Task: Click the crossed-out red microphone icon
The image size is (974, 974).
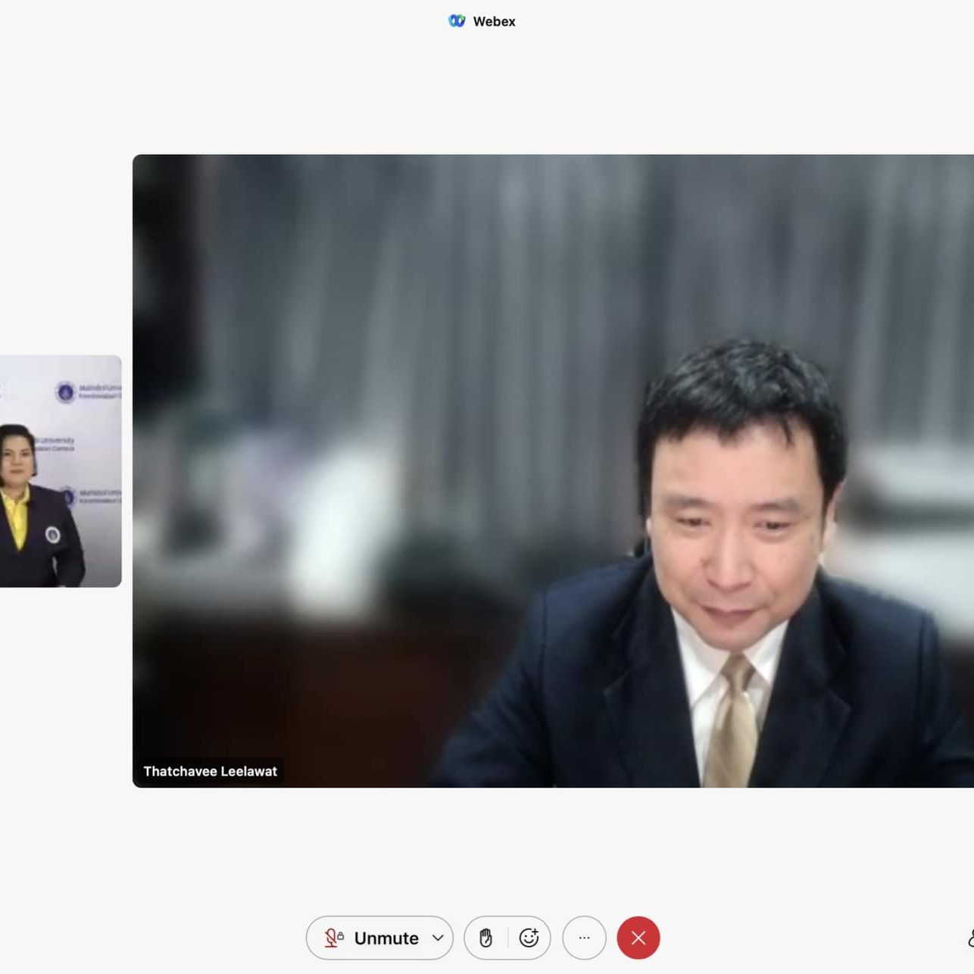Action: tap(330, 938)
